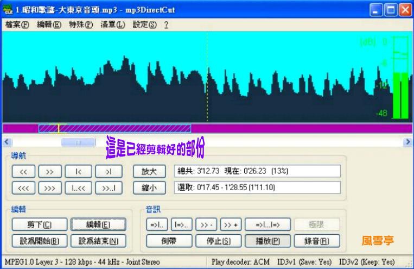Click the >>..| navigation button
The width and height of the screenshot is (414, 269).
point(109,188)
